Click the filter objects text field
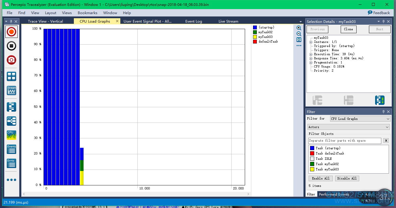Viewport: 396px width, 208px height. (x=345, y=141)
